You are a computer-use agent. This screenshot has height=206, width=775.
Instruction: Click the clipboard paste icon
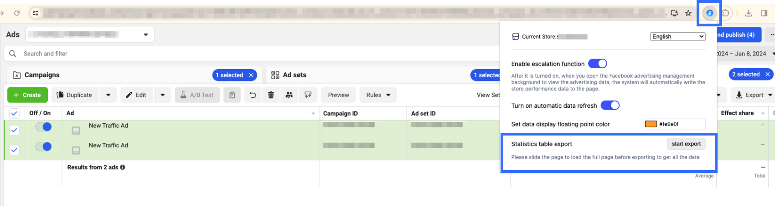coord(232,95)
